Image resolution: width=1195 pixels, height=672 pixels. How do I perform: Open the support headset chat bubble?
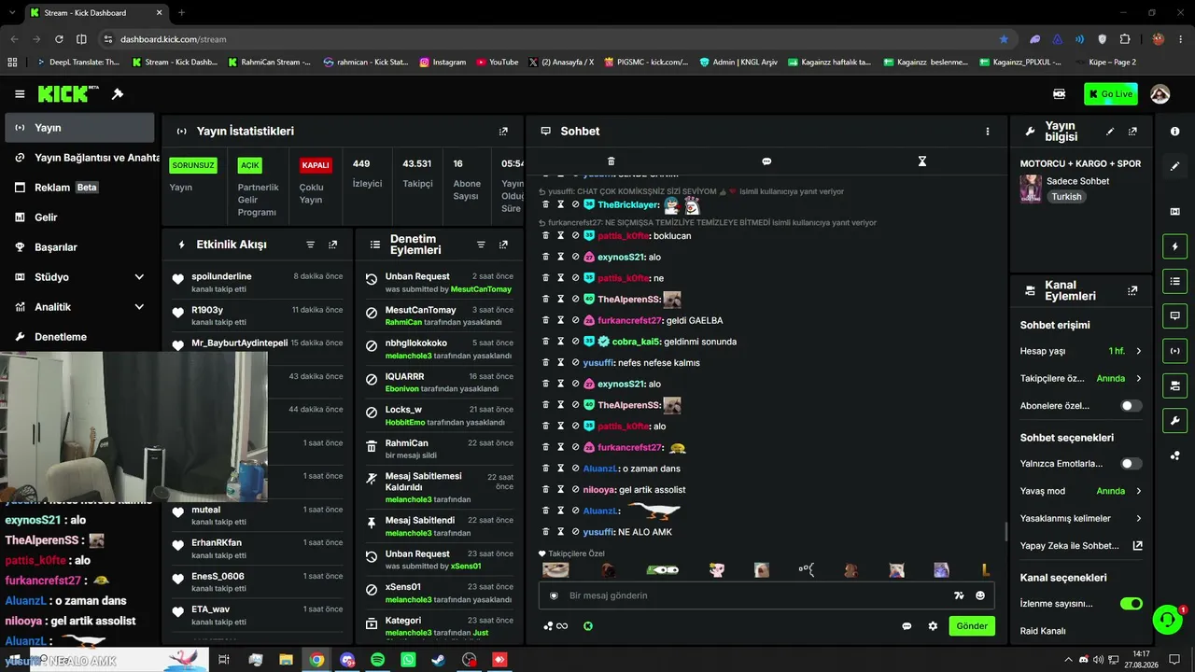[x=1167, y=619]
